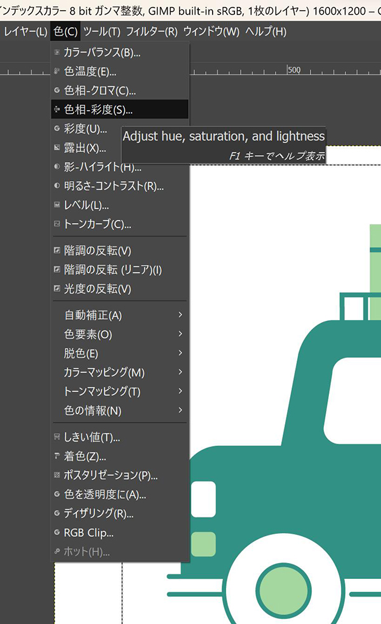
Task: Click the colorize icon beside 着色(Z)
Action: tap(57, 456)
